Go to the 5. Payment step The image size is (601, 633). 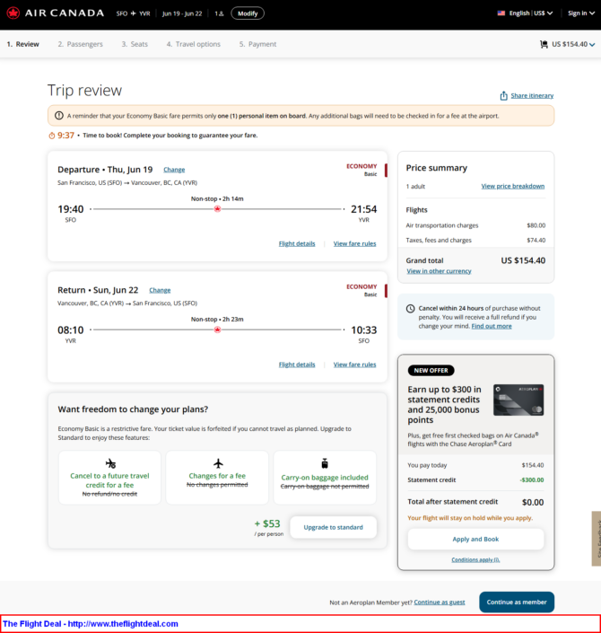coord(257,44)
